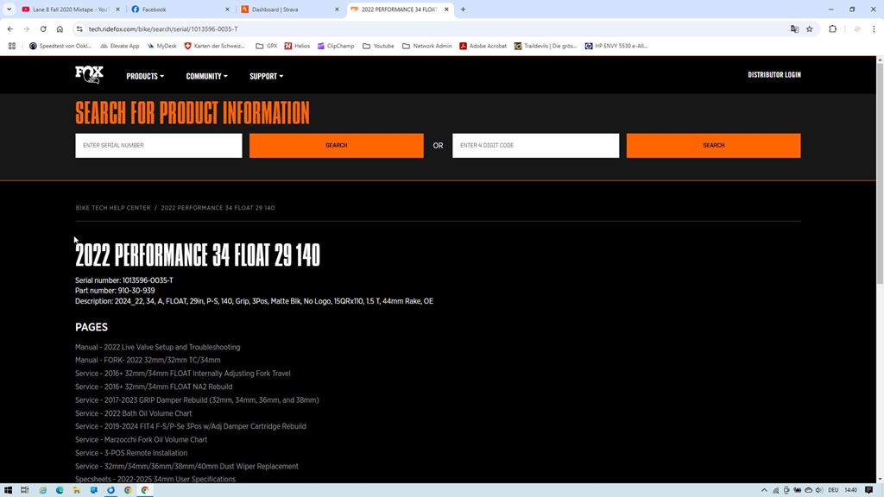Close the 2022 Performance 34 Float tab
This screenshot has height=497, width=884.
click(446, 9)
